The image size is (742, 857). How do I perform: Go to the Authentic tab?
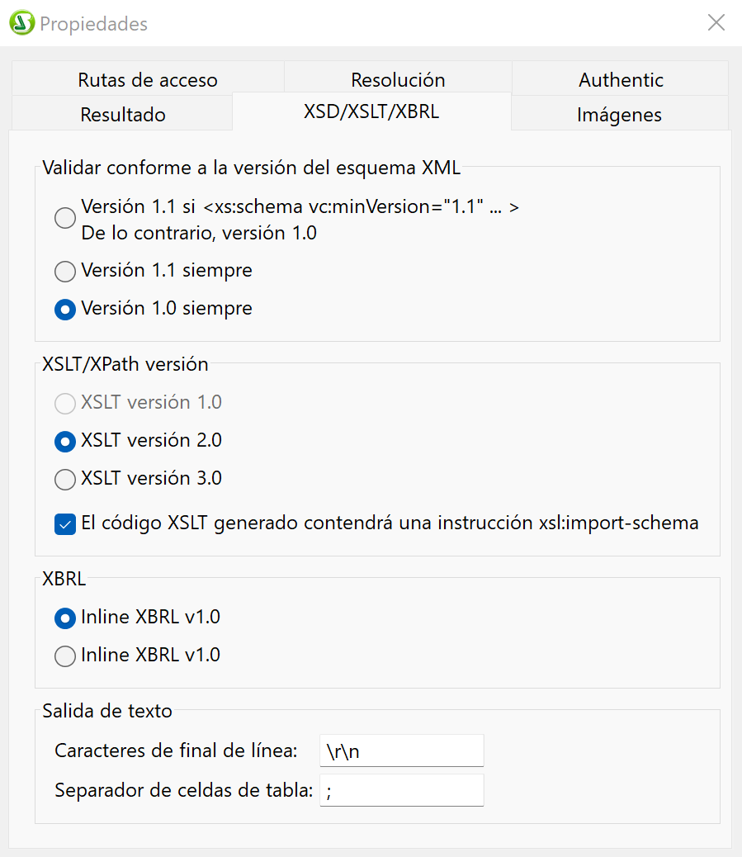point(621,80)
